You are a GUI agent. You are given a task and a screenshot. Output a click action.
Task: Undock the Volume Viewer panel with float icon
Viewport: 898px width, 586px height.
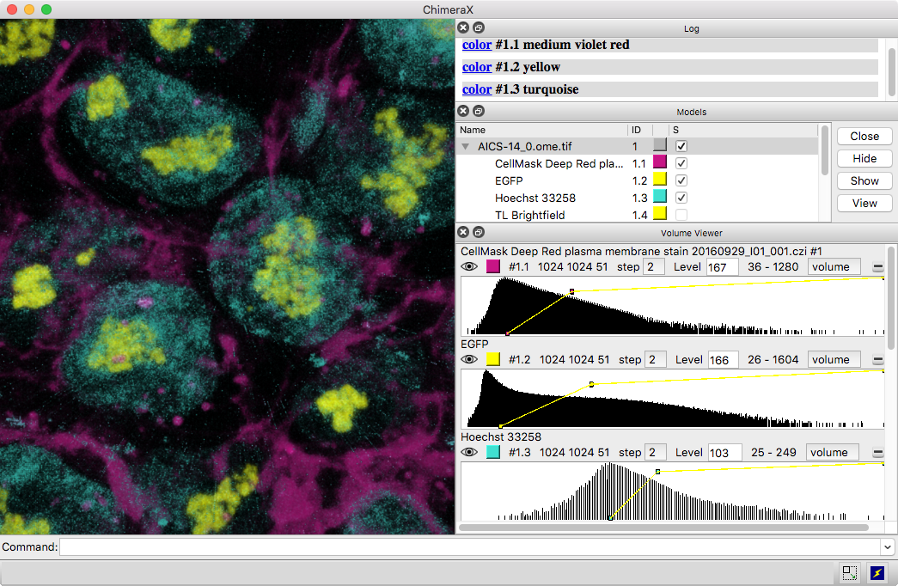(479, 232)
